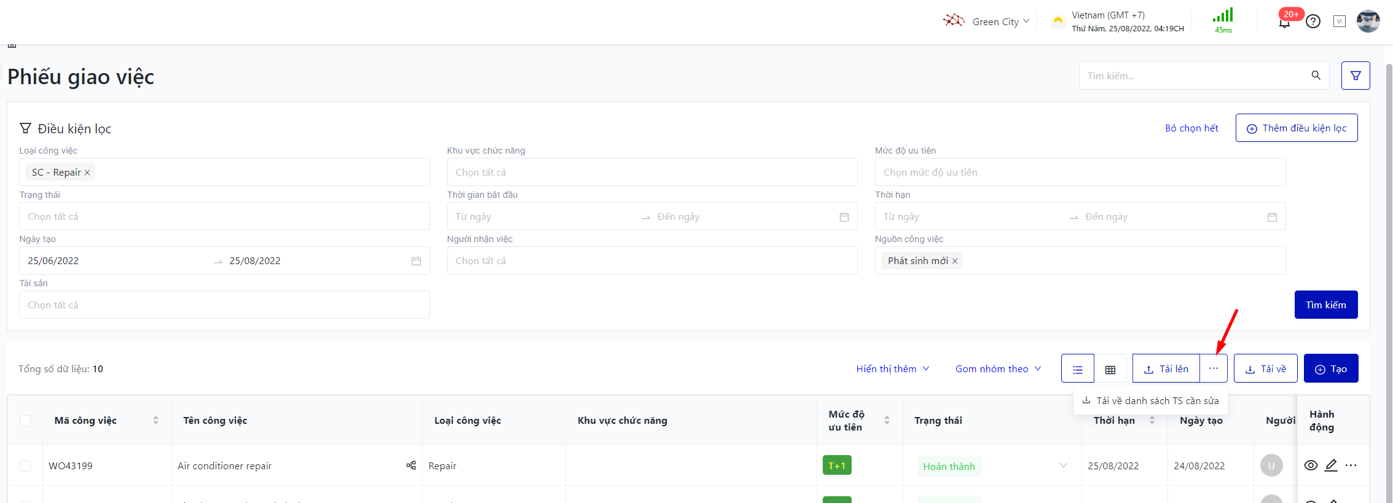Click the notification bell icon

(x=1284, y=23)
